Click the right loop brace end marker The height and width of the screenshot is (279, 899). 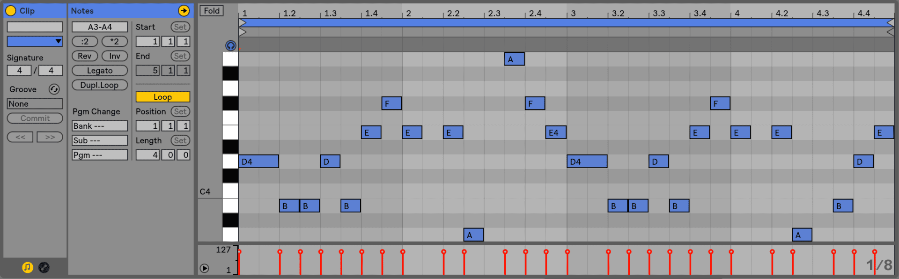(891, 22)
